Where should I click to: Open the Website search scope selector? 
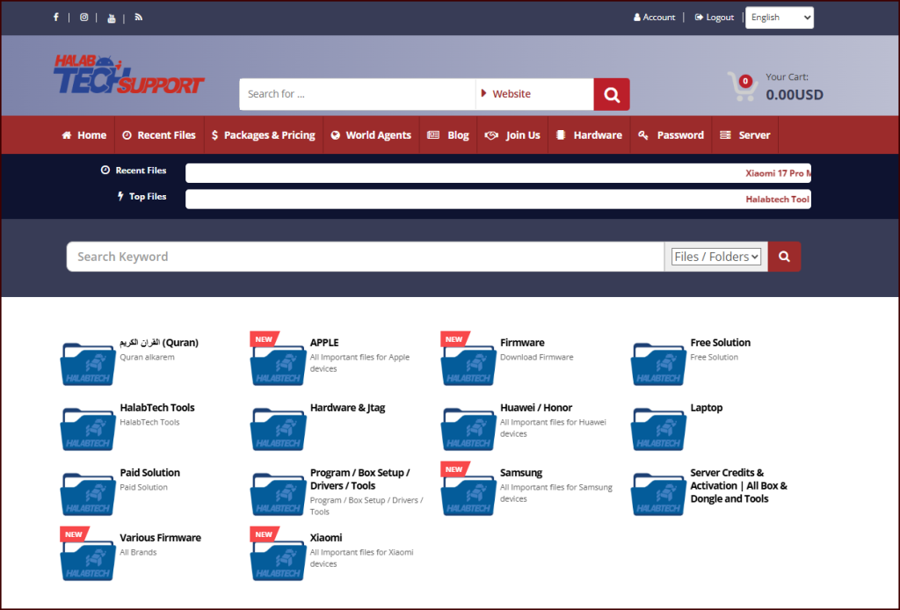(x=534, y=94)
